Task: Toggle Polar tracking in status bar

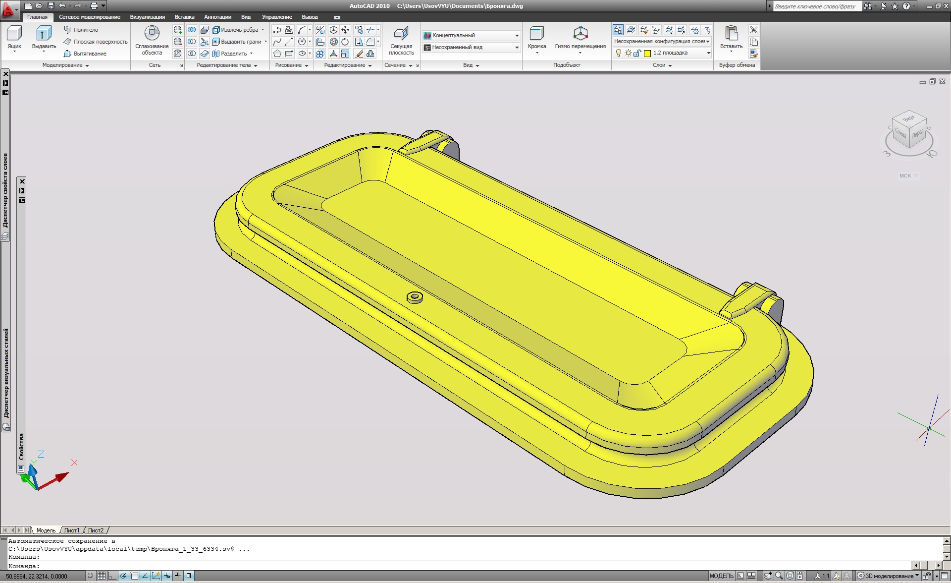Action: pyautogui.click(x=123, y=576)
